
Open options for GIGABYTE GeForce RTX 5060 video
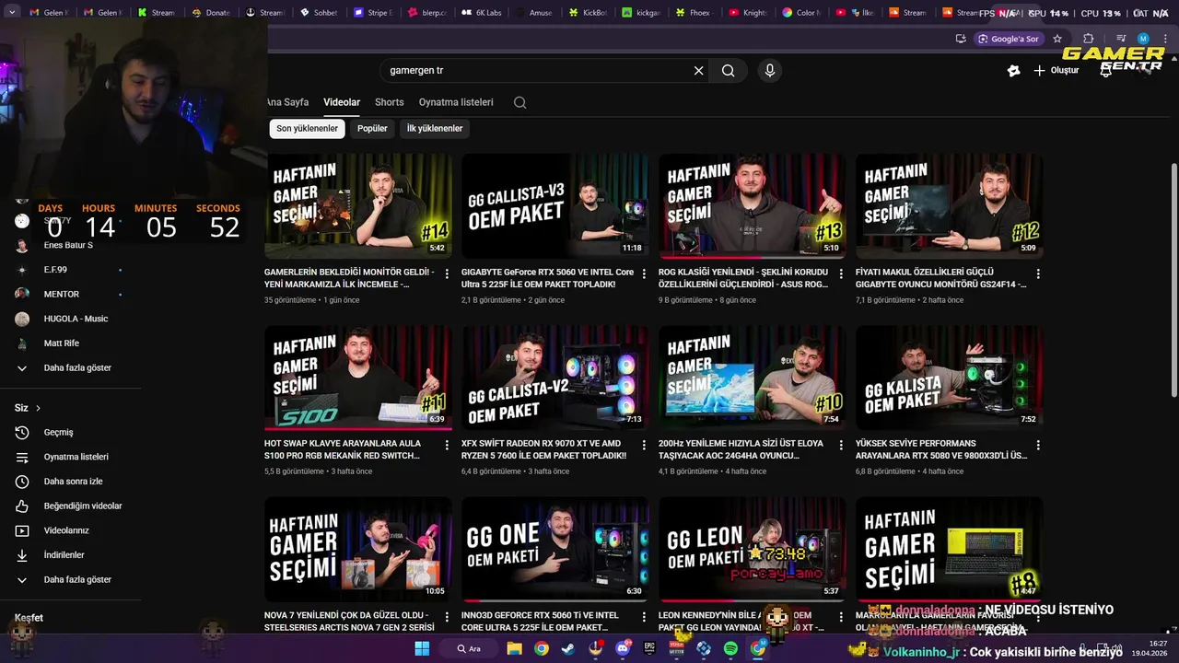coord(644,274)
